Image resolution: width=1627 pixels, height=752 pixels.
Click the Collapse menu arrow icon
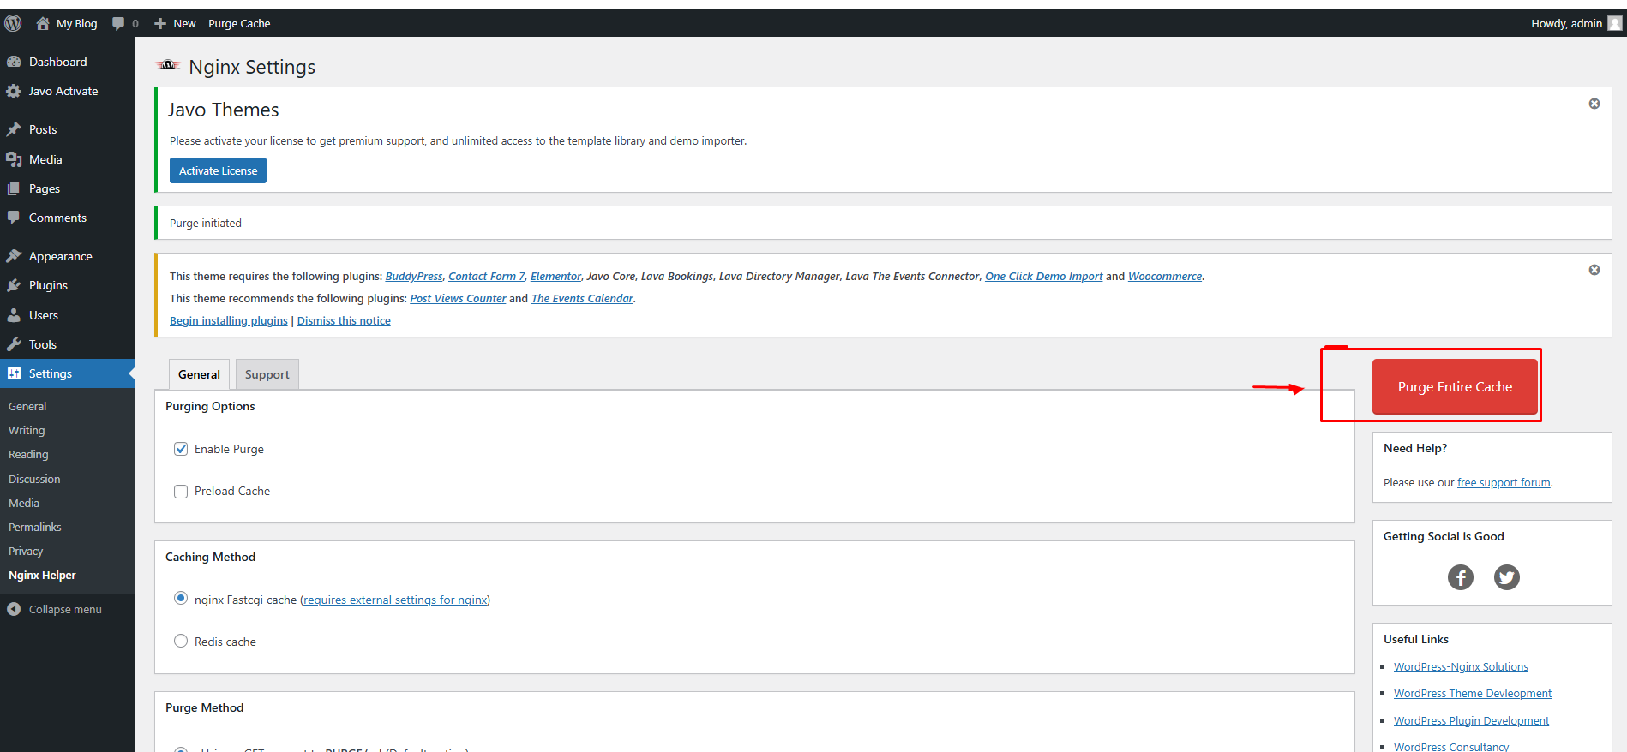[14, 609]
